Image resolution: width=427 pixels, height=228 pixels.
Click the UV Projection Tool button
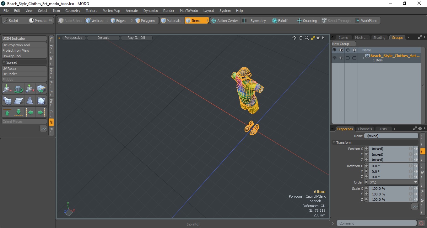(24, 45)
